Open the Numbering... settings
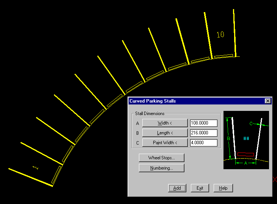 click(162, 168)
